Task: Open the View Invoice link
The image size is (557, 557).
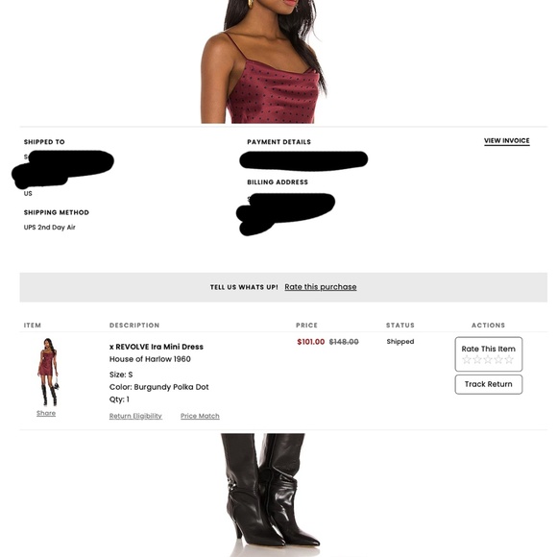Action: point(506,140)
